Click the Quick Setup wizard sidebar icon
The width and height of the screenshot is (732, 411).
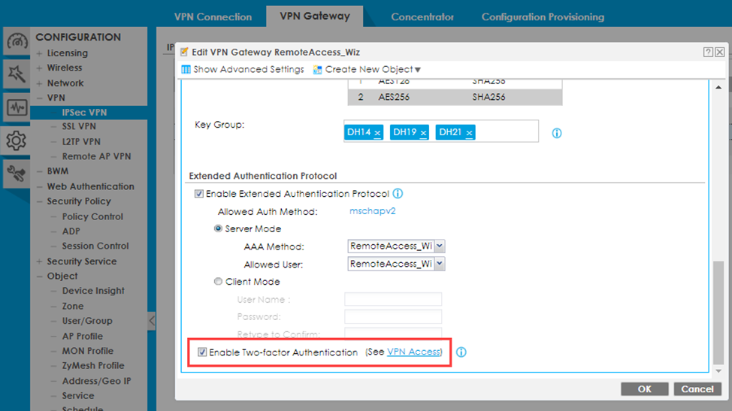[x=17, y=73]
